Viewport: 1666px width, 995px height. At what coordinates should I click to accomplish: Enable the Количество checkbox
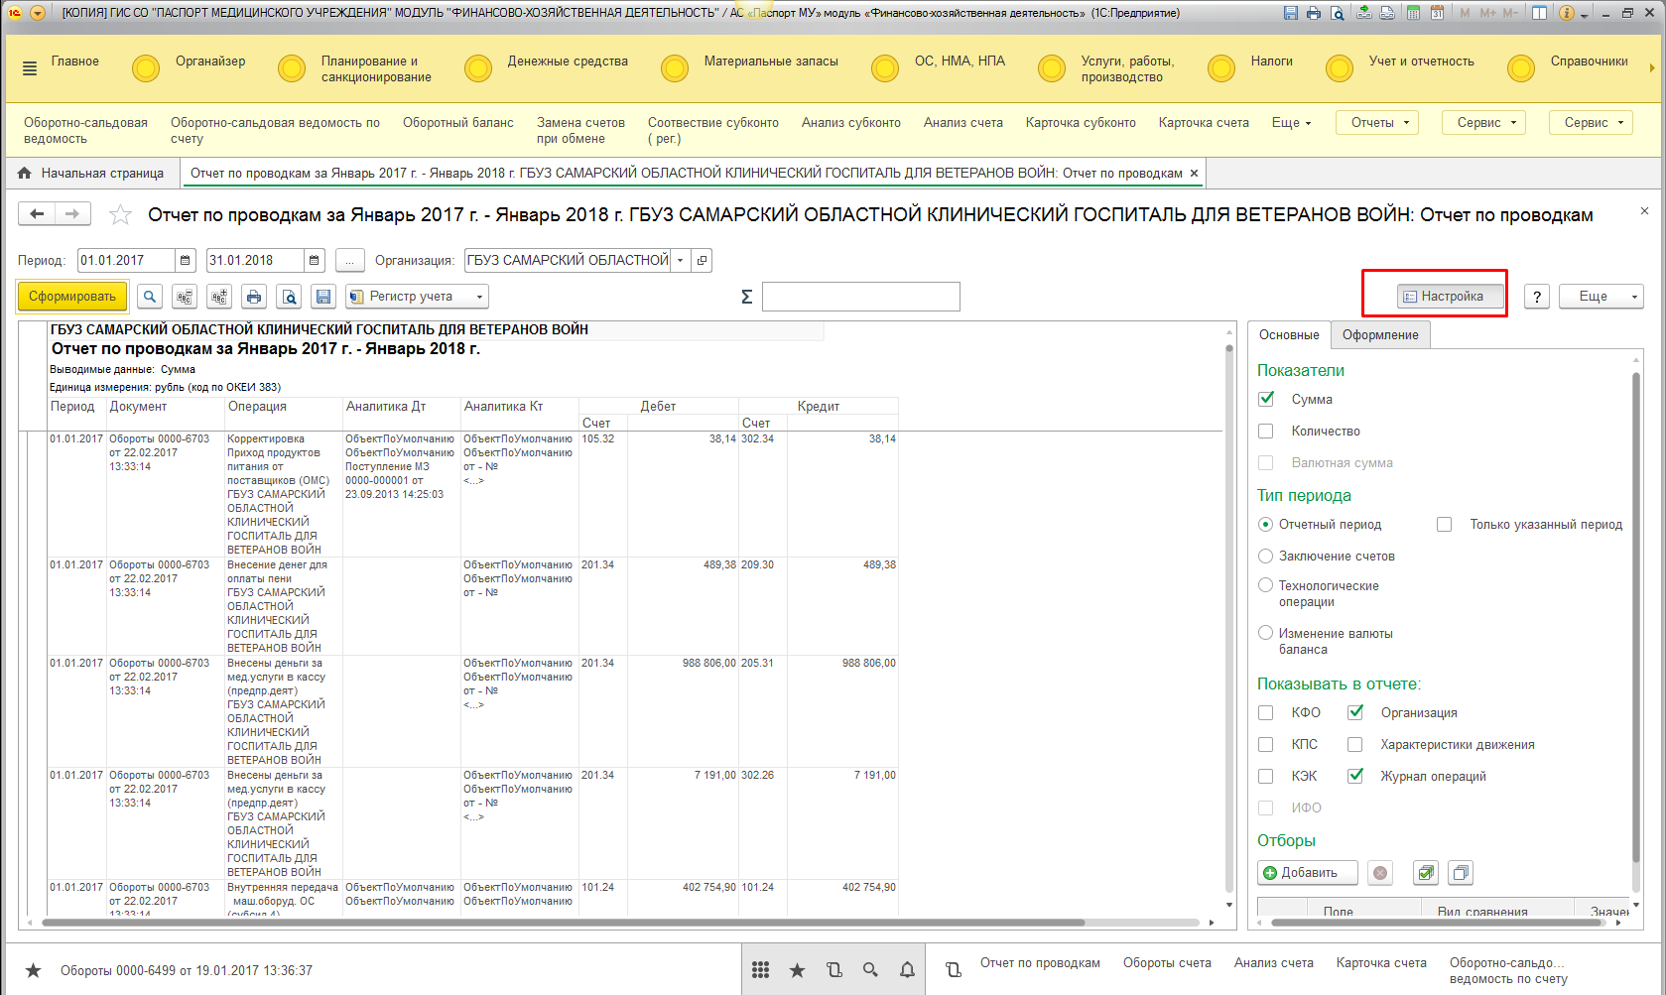(1266, 431)
